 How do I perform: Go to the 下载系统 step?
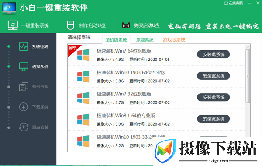(x=40, y=107)
